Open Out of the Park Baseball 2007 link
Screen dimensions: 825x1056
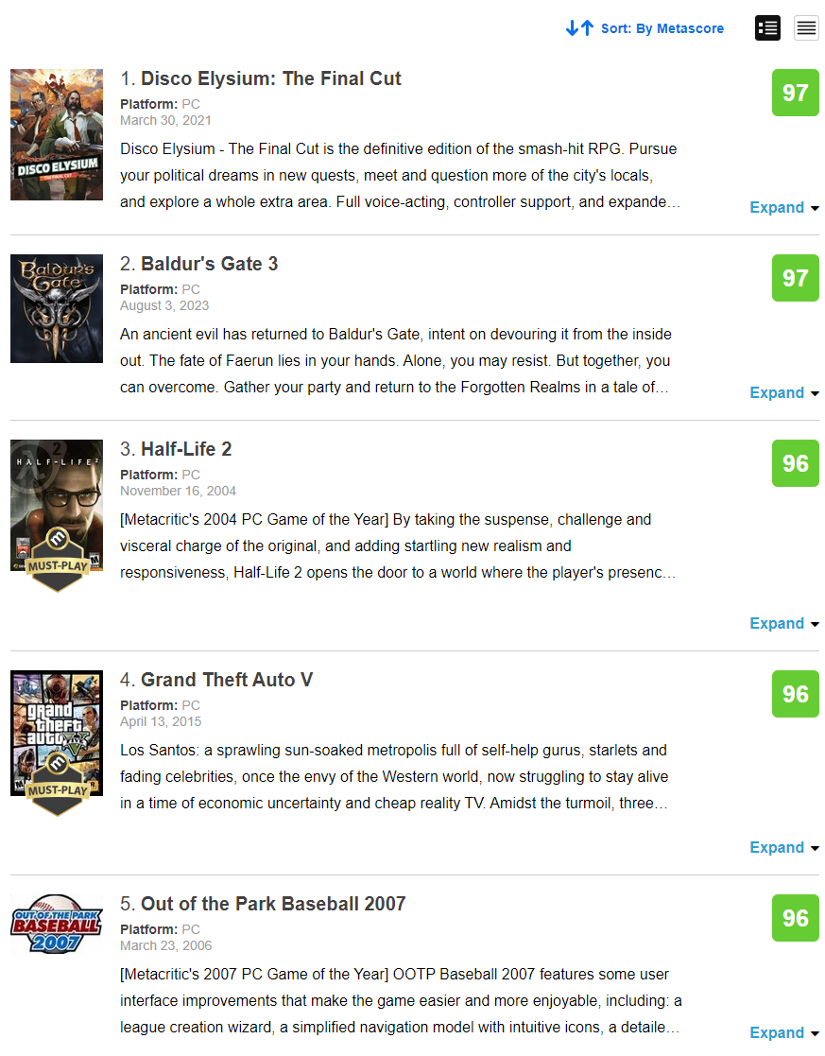pos(273,904)
